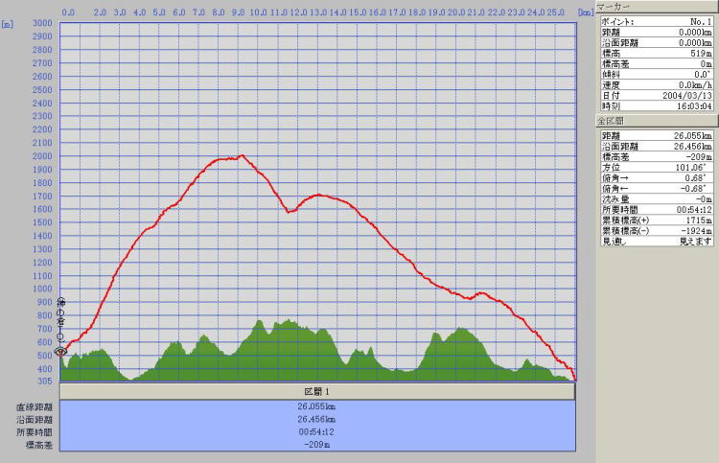Click the red track peak near 2000m
Image resolution: width=719 pixels, height=463 pixels.
(x=241, y=155)
